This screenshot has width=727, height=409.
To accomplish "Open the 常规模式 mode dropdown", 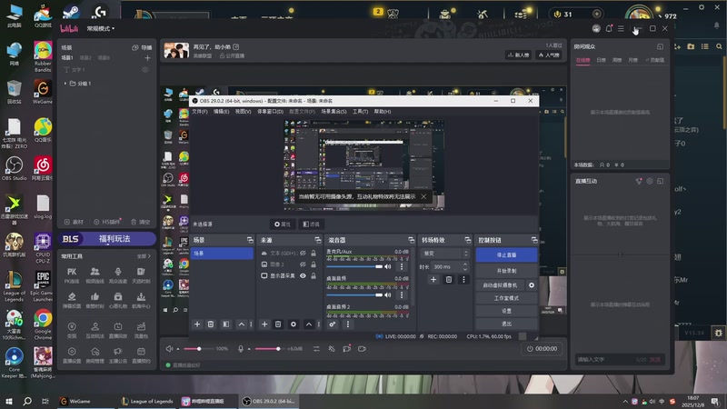I will (101, 29).
